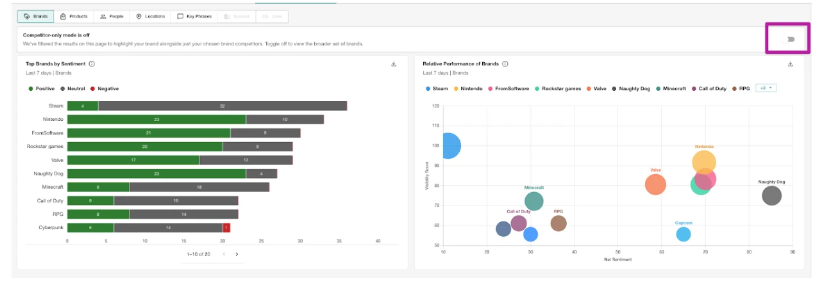Click Naughty Dog's gray neutral bar showing 4

pos(262,174)
